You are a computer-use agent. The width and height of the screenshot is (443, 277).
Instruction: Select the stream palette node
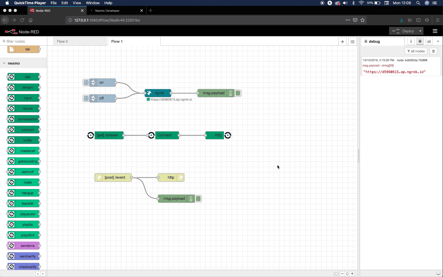(x=24, y=87)
